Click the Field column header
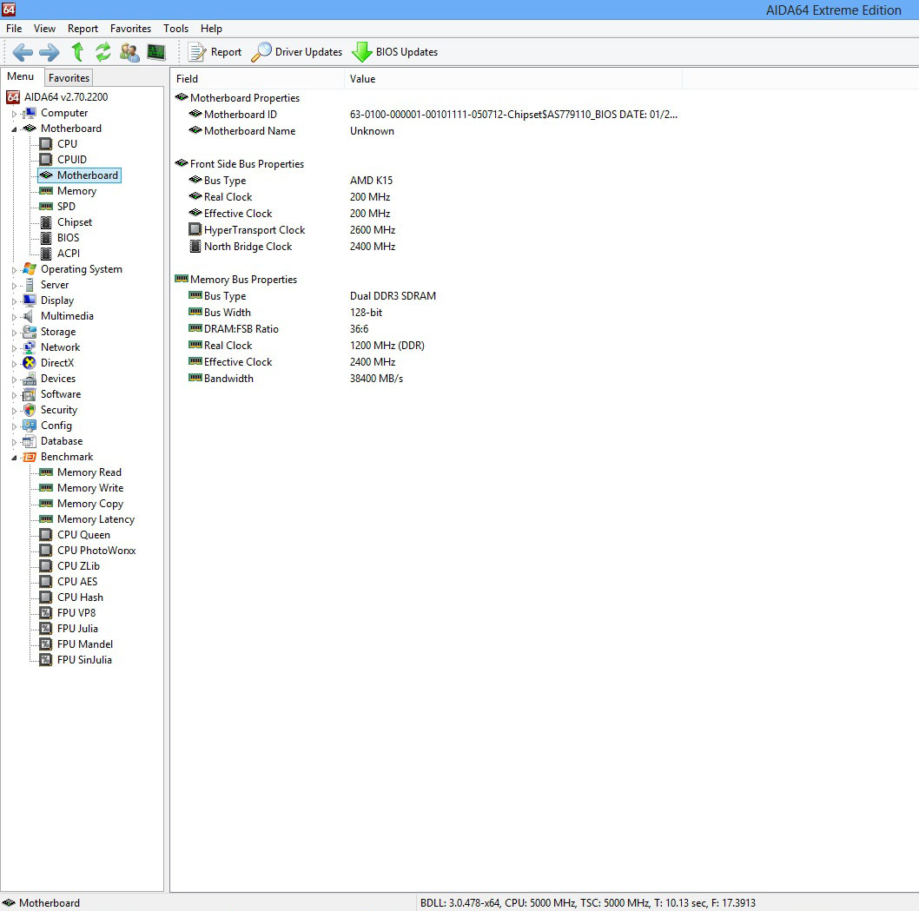The height and width of the screenshot is (911, 919). tap(257, 78)
